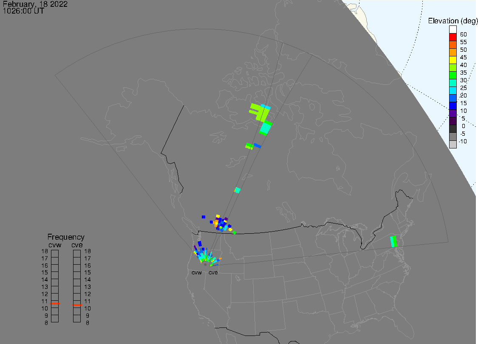Click the "Frequency" legend title
This screenshot has width=478, height=344.
coord(66,237)
